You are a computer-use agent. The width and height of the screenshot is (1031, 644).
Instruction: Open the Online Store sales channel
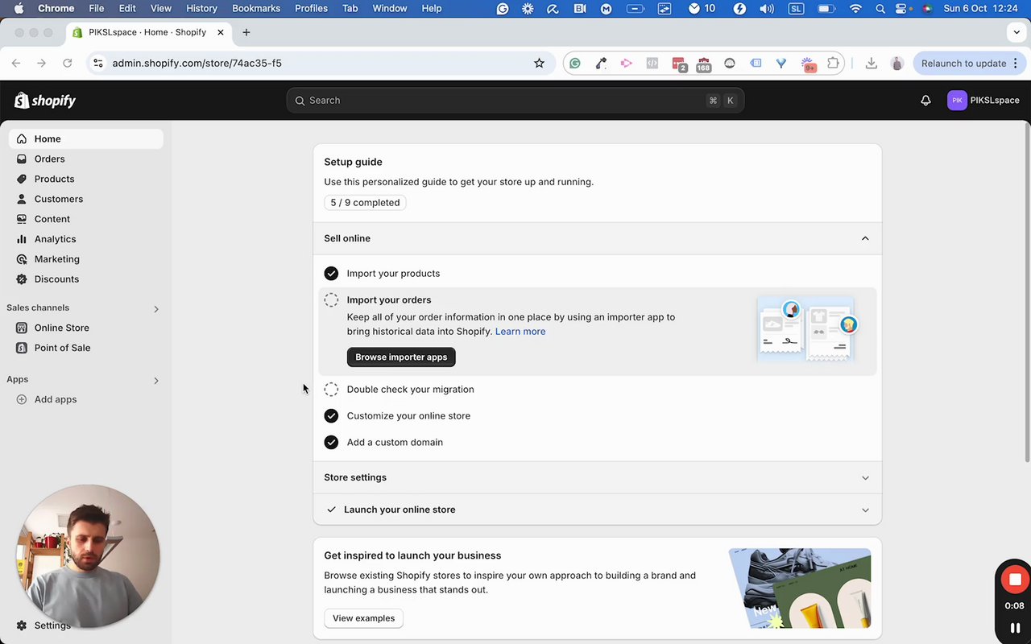click(85, 328)
